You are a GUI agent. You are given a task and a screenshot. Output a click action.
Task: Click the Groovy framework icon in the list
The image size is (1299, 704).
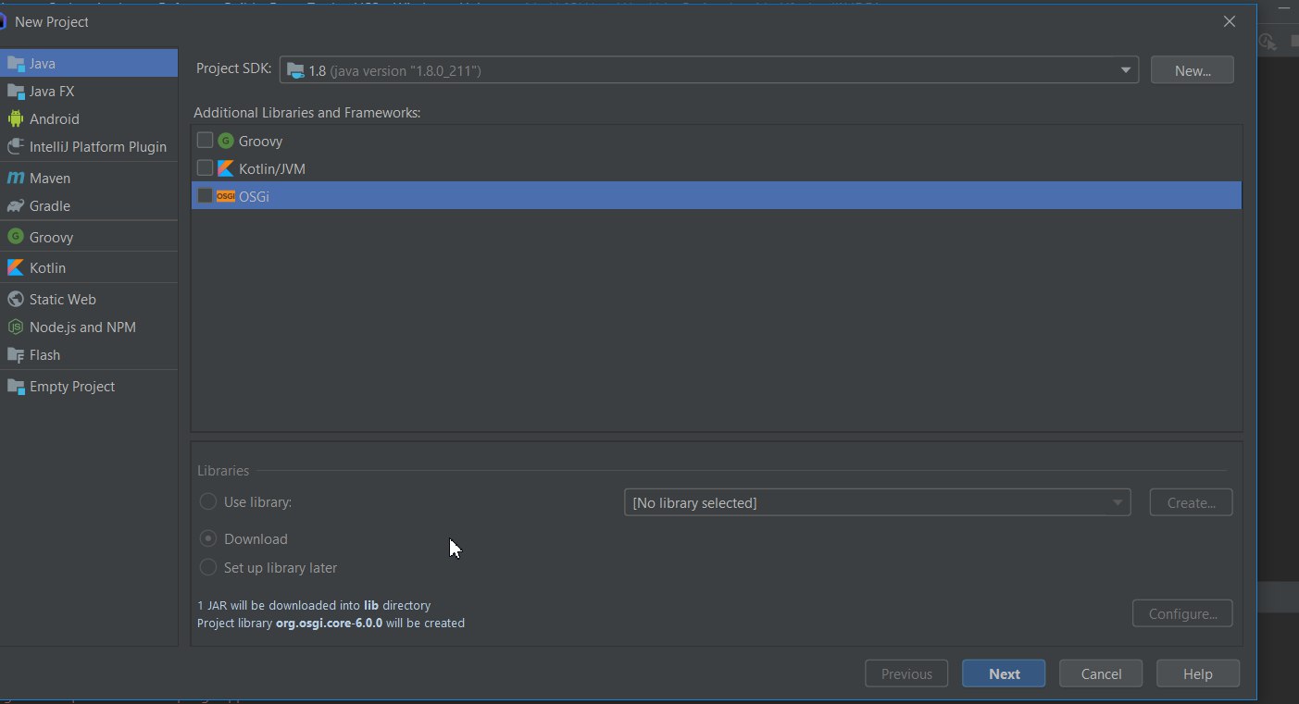pos(226,141)
